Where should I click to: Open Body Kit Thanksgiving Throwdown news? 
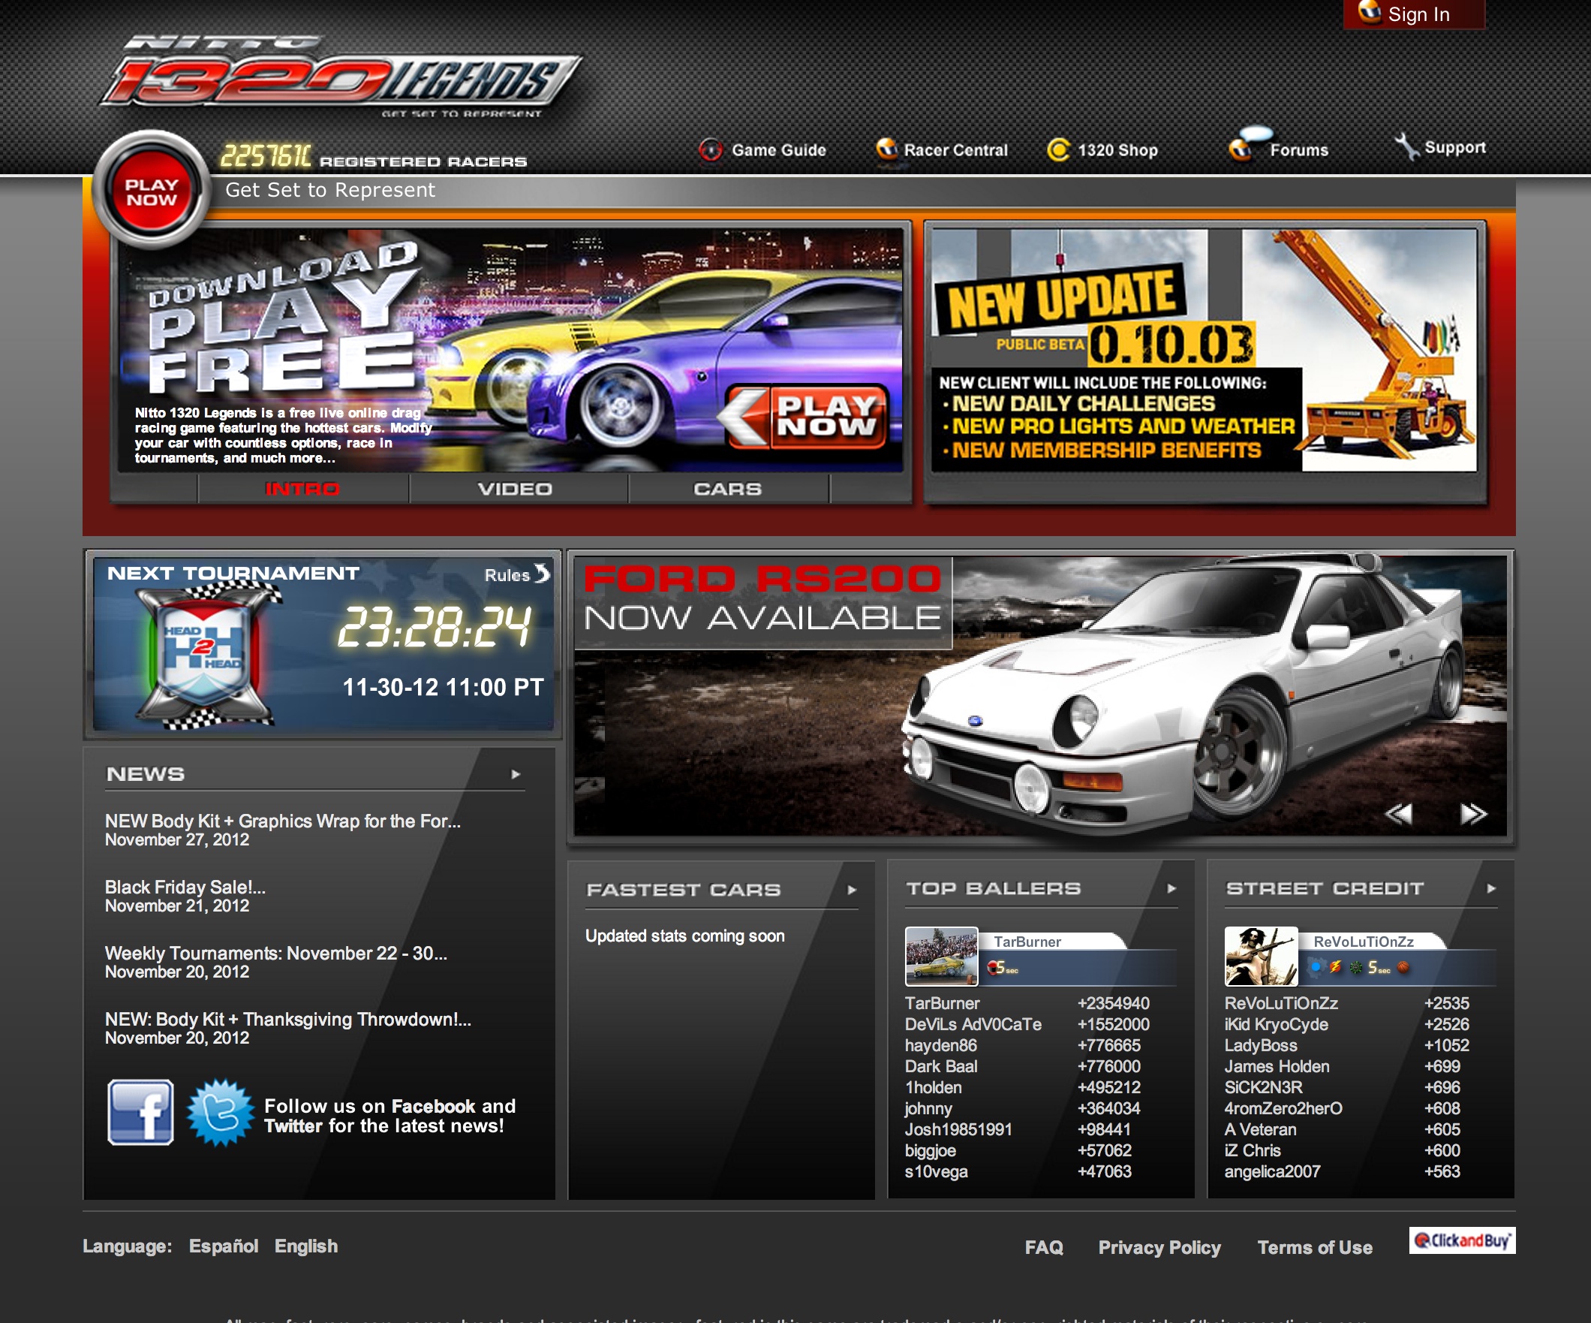[x=288, y=1019]
